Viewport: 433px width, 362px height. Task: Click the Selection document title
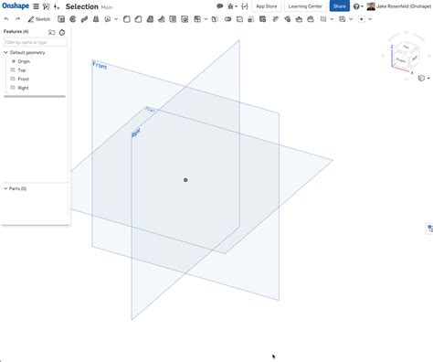82,6
